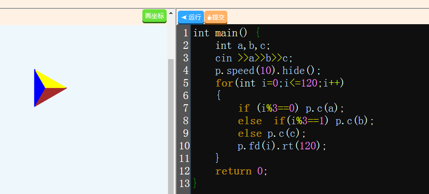Click the code "p.speed(10).hide();"
The image size is (429, 194).
268,71
